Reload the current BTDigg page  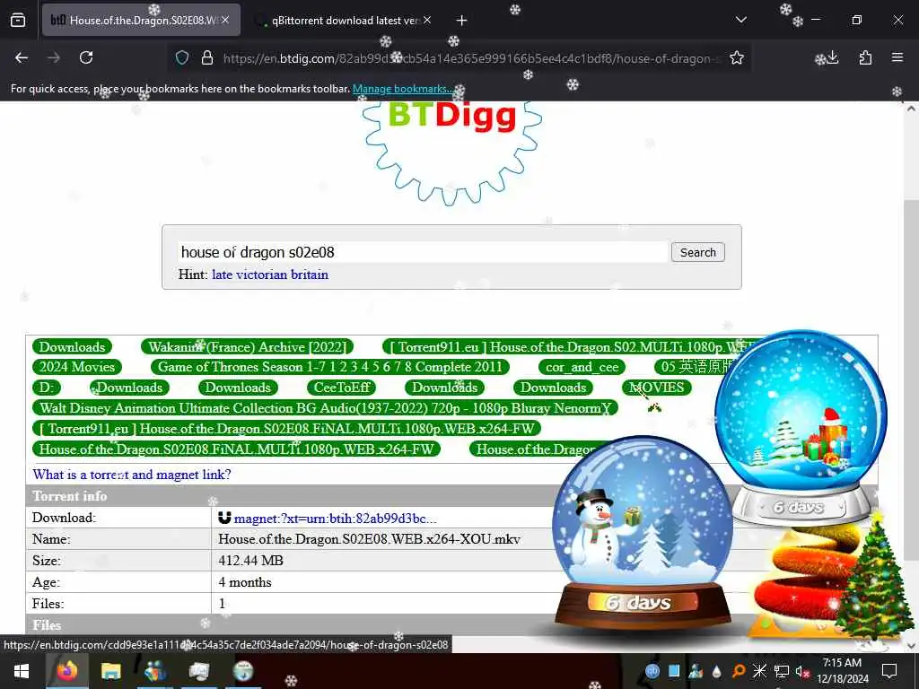click(86, 57)
